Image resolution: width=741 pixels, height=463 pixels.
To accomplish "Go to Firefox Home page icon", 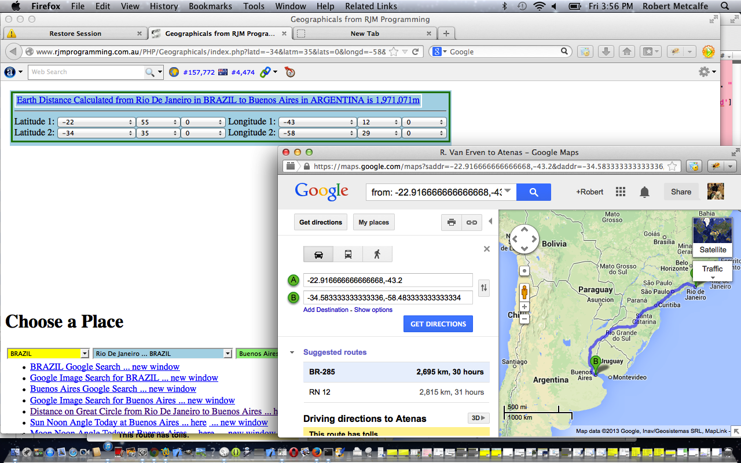I will pos(626,52).
